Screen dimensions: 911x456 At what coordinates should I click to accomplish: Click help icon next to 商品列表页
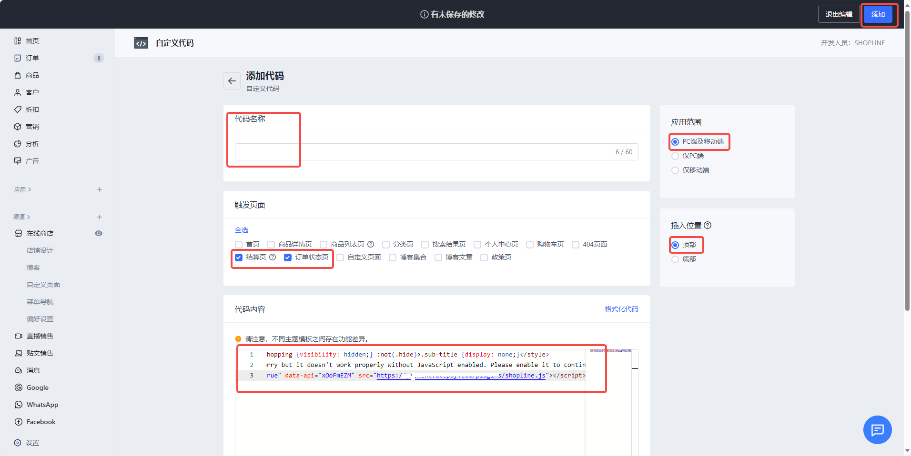tap(371, 244)
